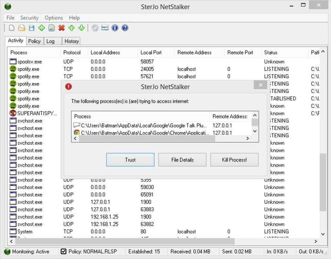Click the main vertical scrollbar thumb
Screen dimensions: 331x259
(x=323, y=182)
